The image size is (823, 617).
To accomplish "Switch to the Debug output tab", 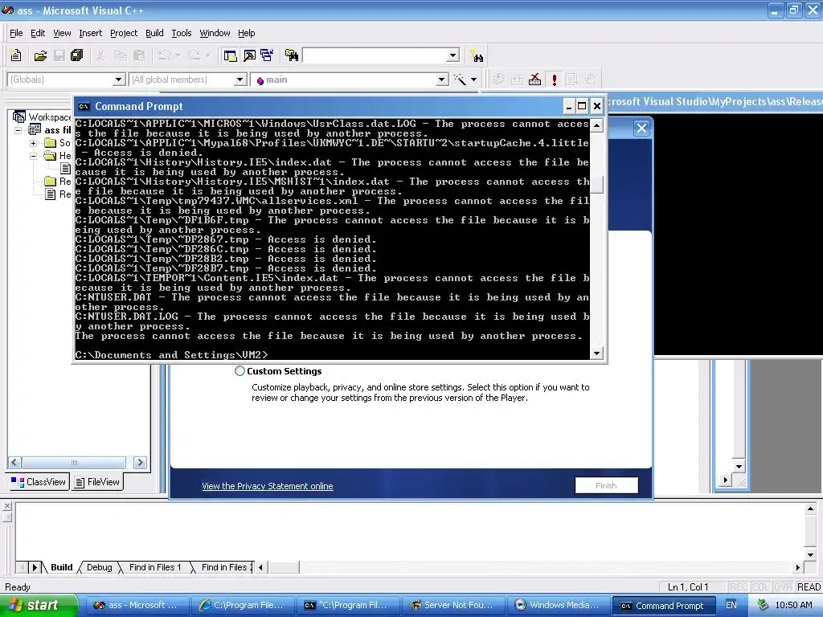I will coord(99,567).
